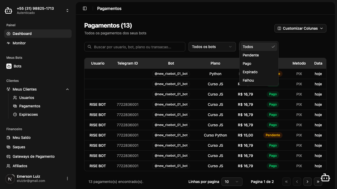Click the Emerson Luiz avatar
This screenshot has width=337, height=189.
pos(10,179)
